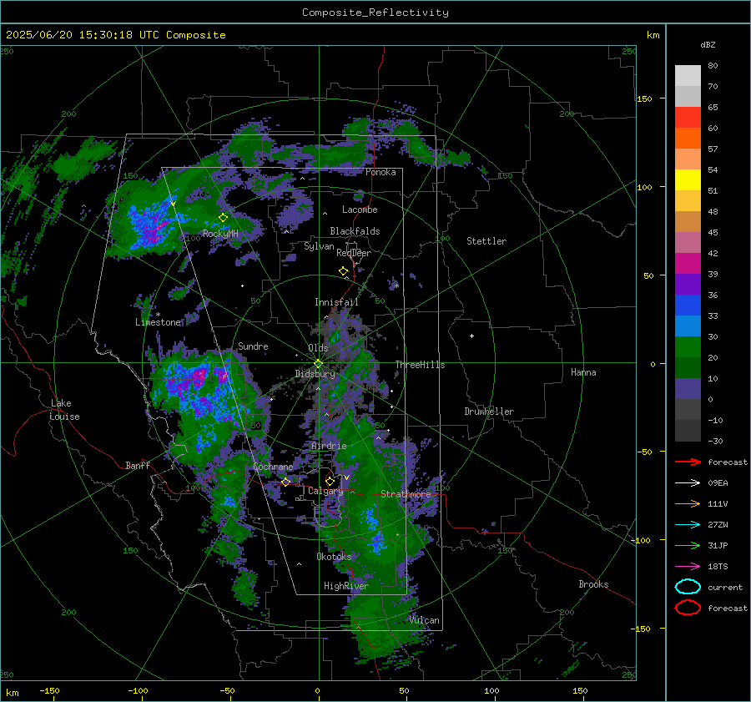
Task: Select the bright orange 60 dBZ swatch
Action: tap(688, 138)
